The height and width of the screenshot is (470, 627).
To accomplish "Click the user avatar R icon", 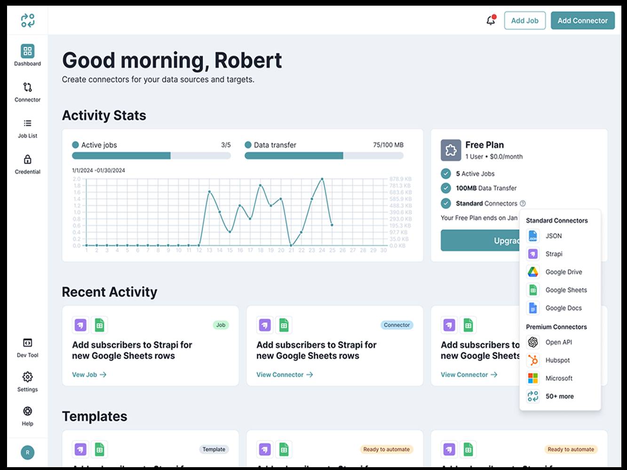I will click(28, 453).
